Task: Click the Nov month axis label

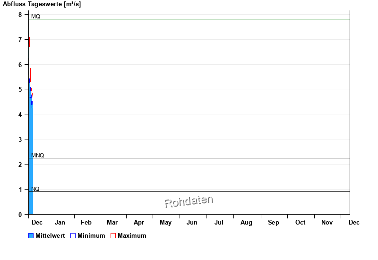Action: click(327, 223)
